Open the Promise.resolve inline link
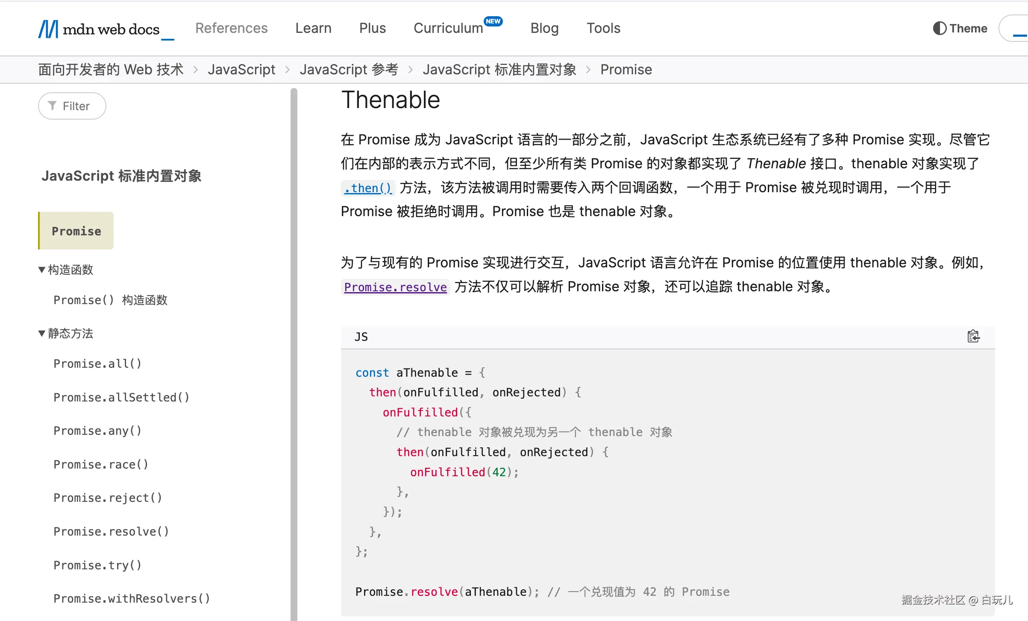The height and width of the screenshot is (621, 1028). click(x=395, y=287)
